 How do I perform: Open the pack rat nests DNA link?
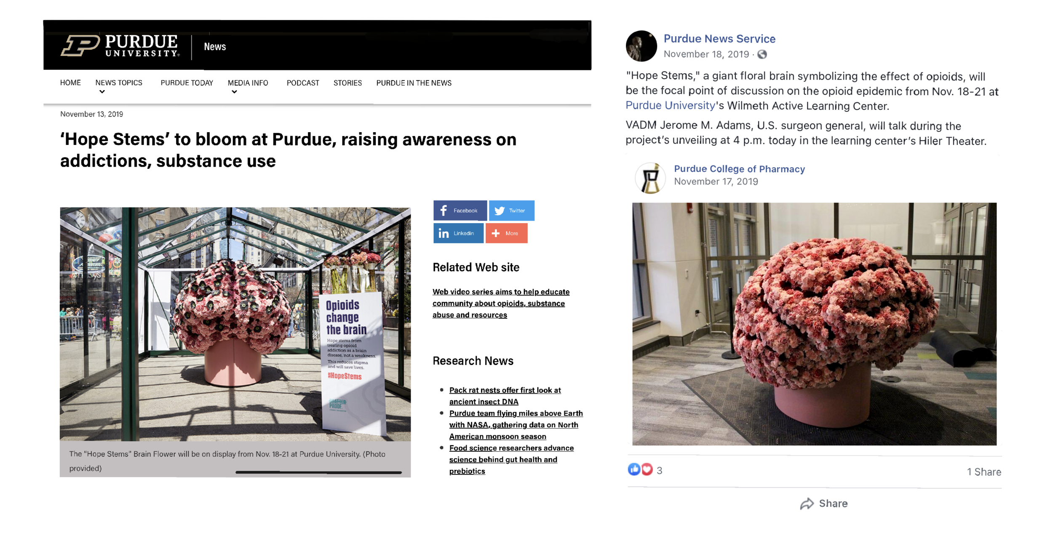pos(505,396)
